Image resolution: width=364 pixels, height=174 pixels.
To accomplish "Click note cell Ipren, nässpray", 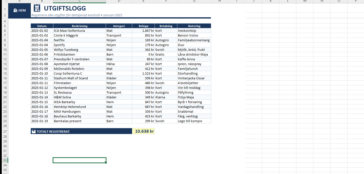I will pos(194,64).
